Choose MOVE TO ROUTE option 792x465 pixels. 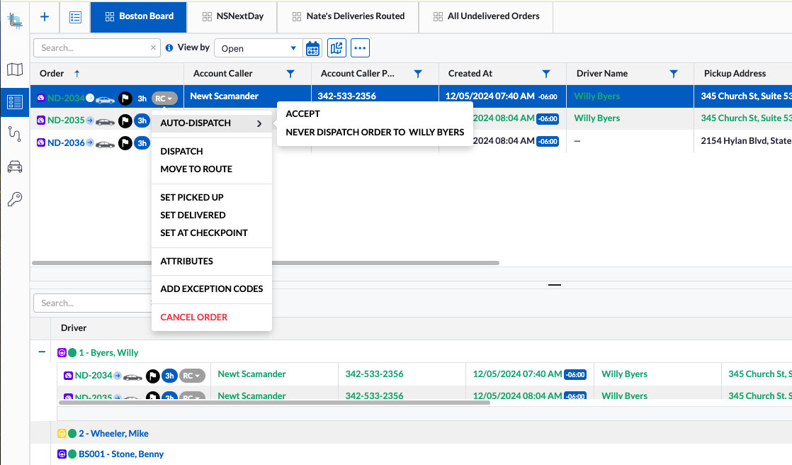point(196,169)
